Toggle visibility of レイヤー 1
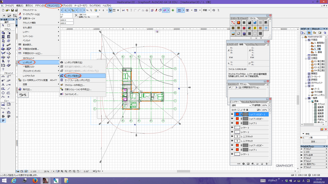The height and width of the screenshot is (184, 328). coord(232,154)
